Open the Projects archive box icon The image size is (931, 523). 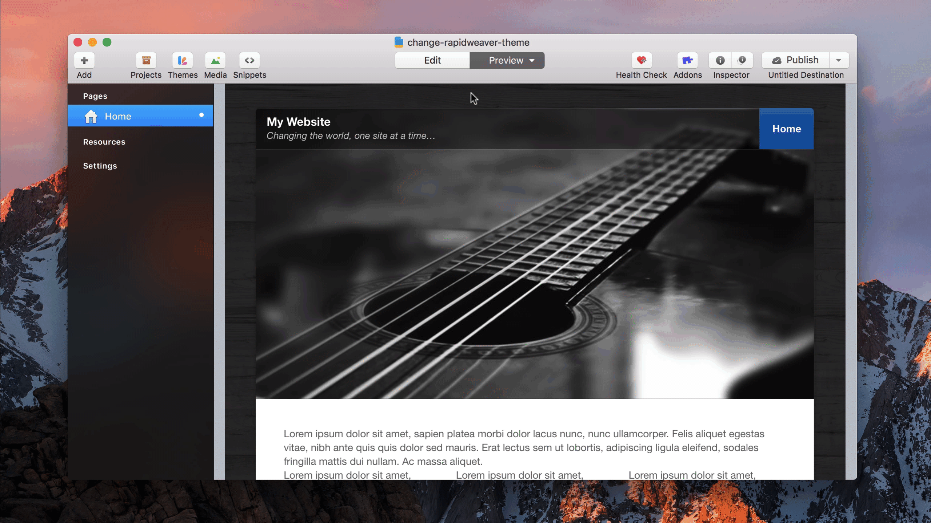pyautogui.click(x=146, y=60)
